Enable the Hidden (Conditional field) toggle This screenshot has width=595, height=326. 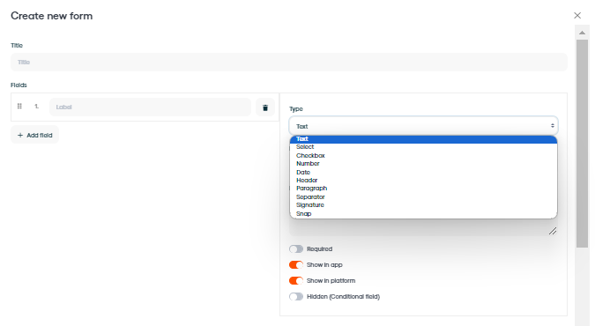coord(296,297)
